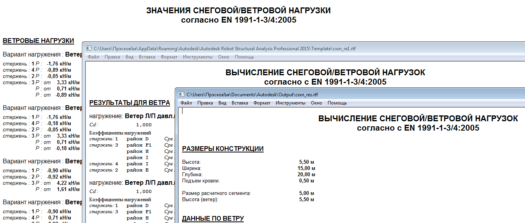Click the Подъем кровли value 0,50 м

point(307,181)
